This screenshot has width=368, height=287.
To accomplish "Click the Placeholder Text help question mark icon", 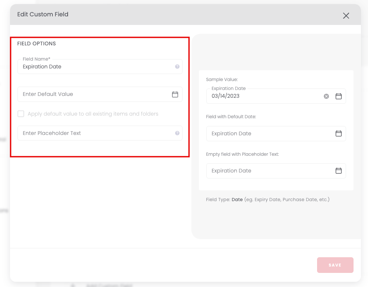I will (x=177, y=133).
